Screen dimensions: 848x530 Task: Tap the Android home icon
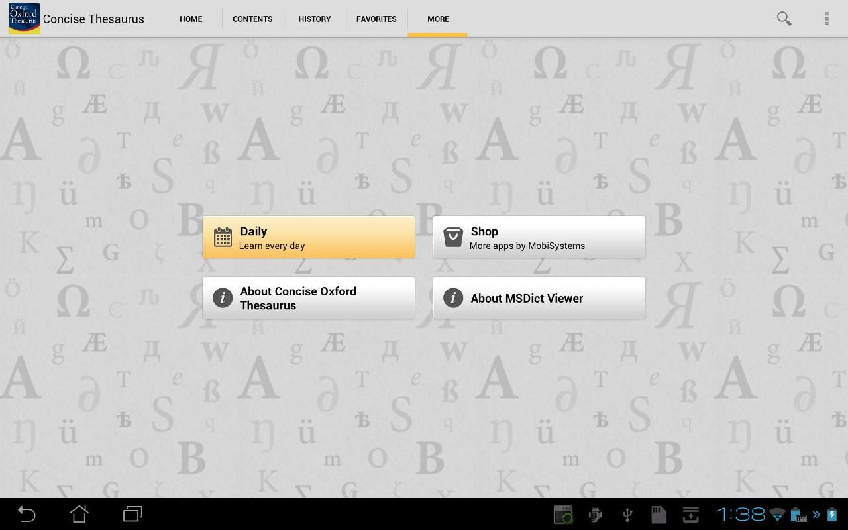click(79, 514)
